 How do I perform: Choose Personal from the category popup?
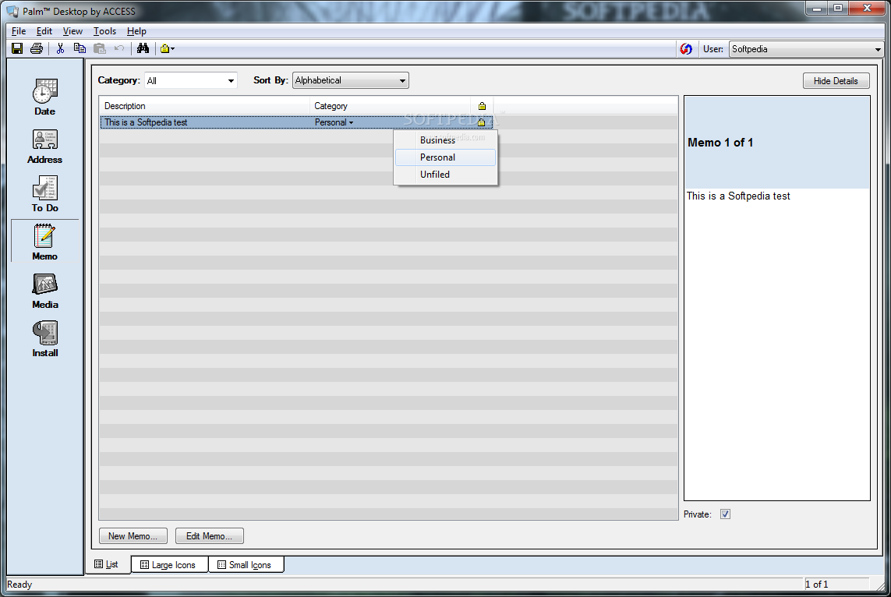pyautogui.click(x=446, y=157)
